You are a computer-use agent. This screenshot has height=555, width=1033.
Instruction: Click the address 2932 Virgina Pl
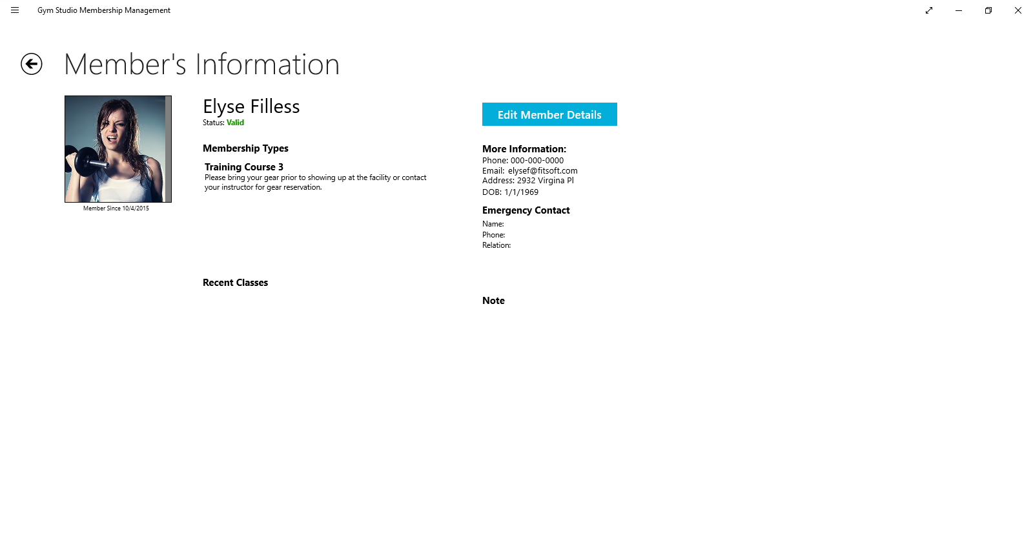pyautogui.click(x=546, y=181)
